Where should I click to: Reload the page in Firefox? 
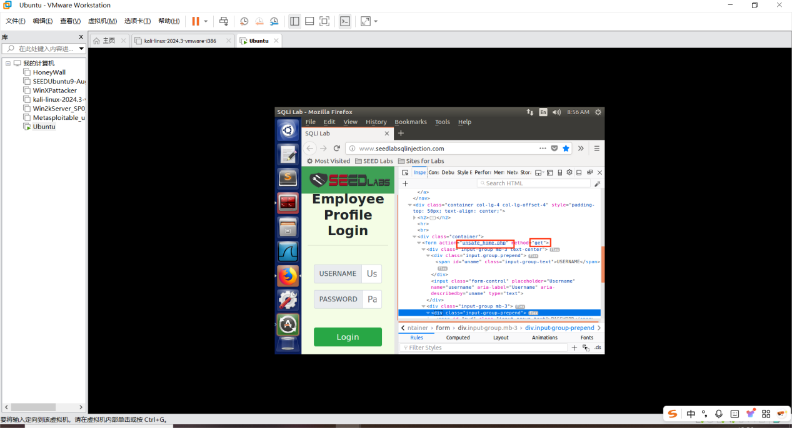click(x=336, y=148)
